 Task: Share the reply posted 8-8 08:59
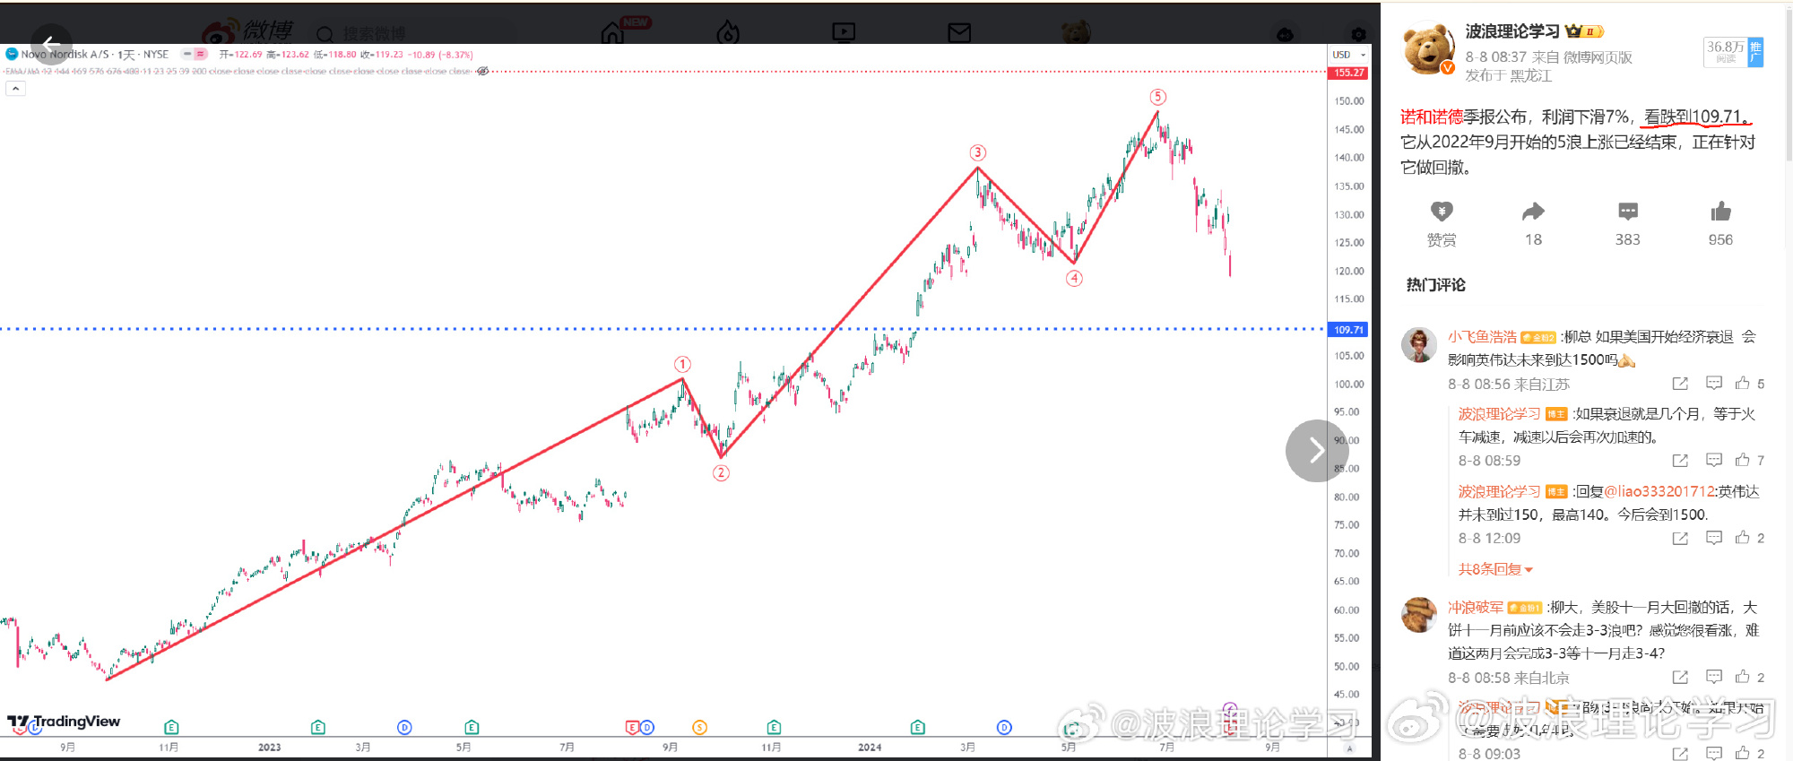1680,461
